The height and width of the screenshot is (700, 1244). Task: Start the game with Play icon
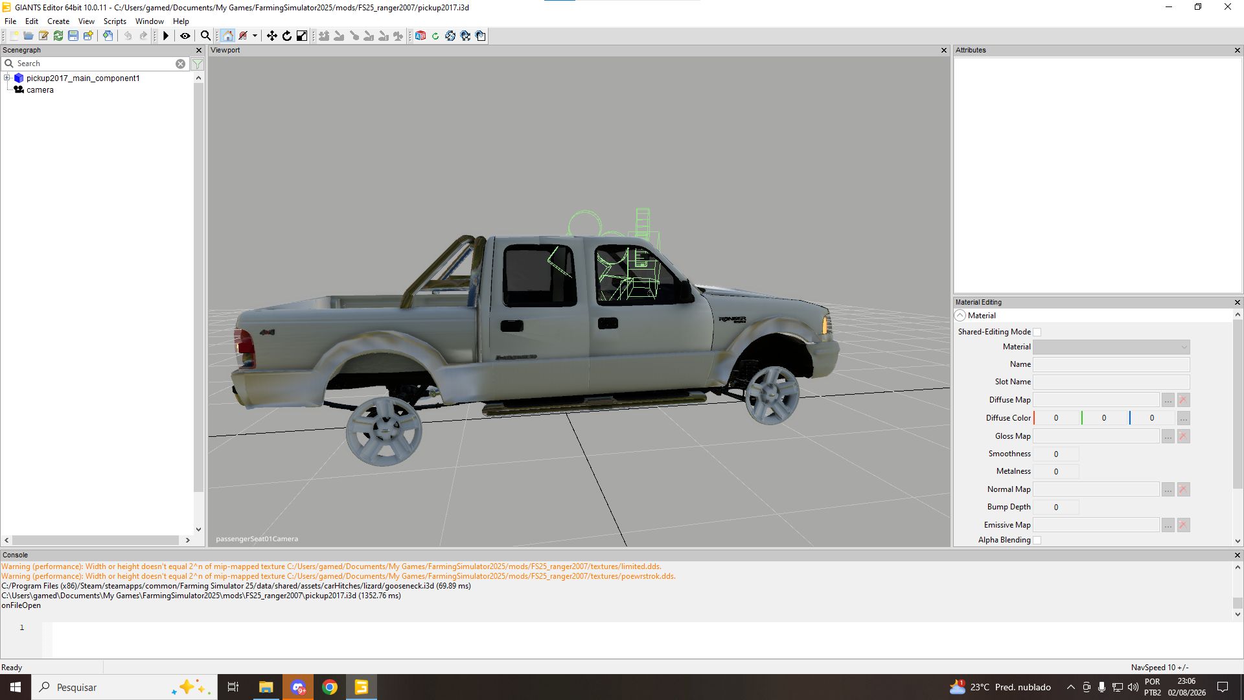[x=166, y=36]
